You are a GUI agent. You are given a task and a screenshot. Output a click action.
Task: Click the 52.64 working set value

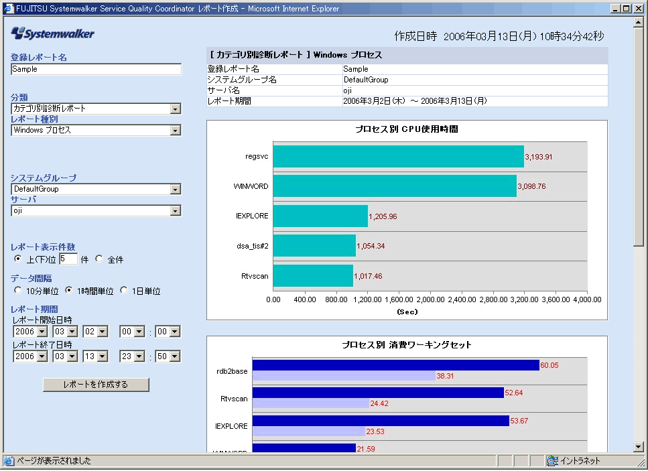coord(514,393)
